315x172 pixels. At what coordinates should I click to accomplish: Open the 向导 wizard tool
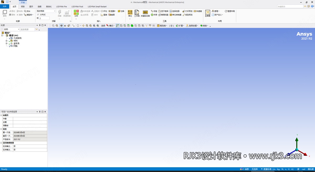154,15
